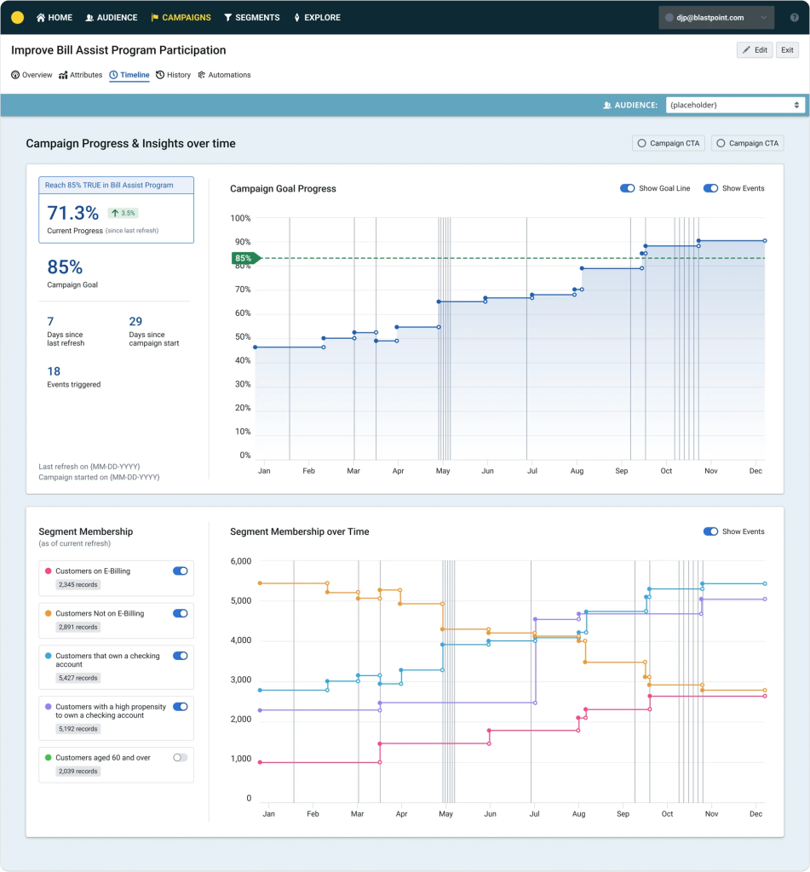
Task: Click the green 85% goal line marker
Action: 244,258
